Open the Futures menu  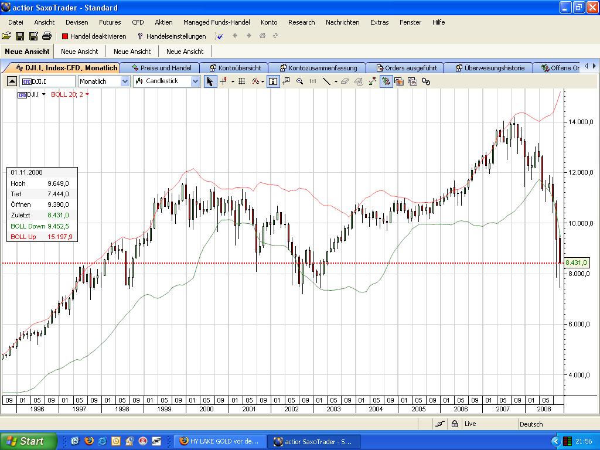[x=110, y=22]
